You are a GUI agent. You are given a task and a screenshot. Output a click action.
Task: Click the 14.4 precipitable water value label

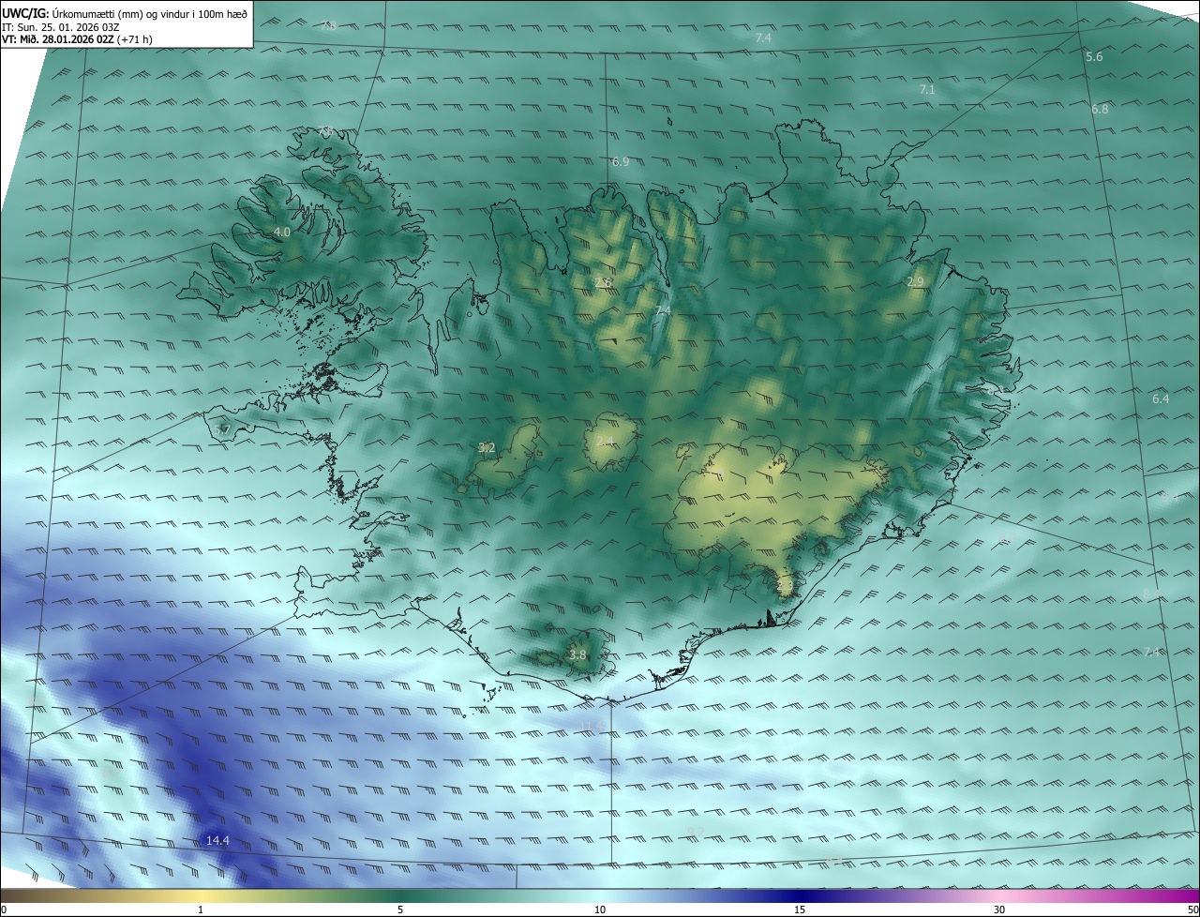[217, 841]
